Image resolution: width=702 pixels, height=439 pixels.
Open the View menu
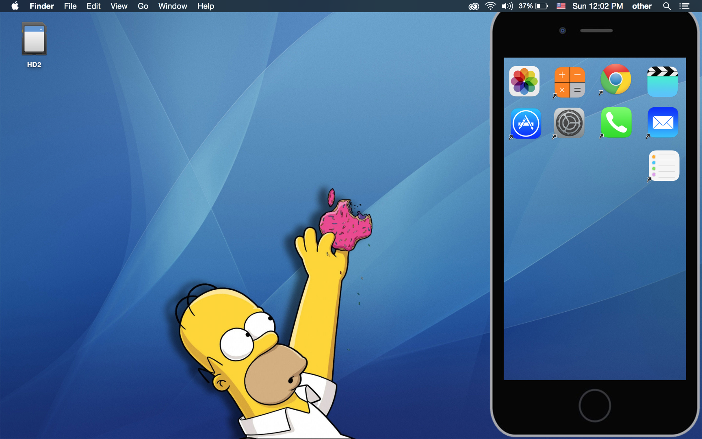(x=119, y=6)
